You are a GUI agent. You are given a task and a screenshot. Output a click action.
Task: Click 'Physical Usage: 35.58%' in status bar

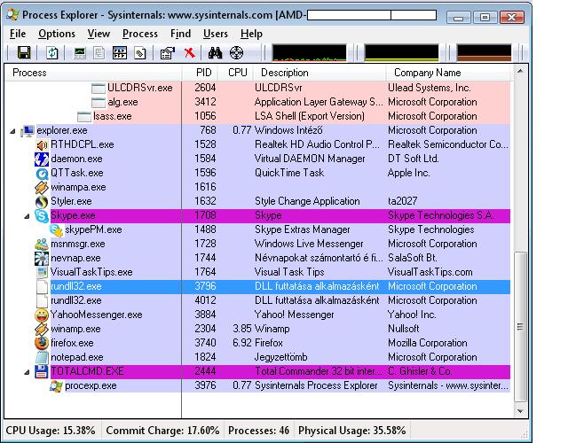(352, 431)
